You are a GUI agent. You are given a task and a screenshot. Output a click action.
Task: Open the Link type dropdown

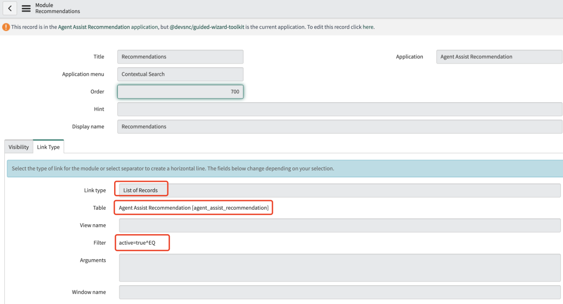(x=339, y=190)
